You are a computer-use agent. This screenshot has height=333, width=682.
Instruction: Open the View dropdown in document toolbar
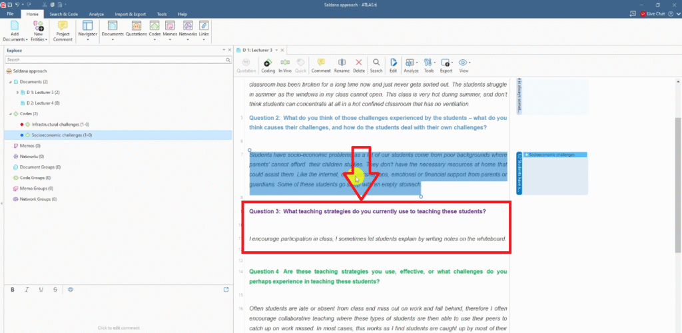point(464,65)
